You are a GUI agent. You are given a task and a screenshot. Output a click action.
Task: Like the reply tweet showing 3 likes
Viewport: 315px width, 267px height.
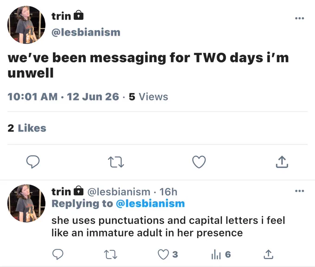(x=163, y=255)
